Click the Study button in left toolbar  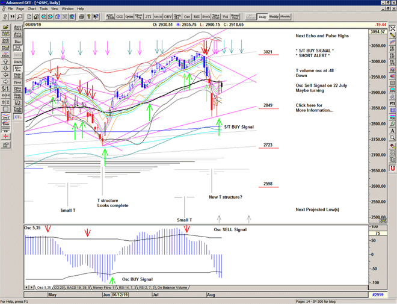[5, 48]
